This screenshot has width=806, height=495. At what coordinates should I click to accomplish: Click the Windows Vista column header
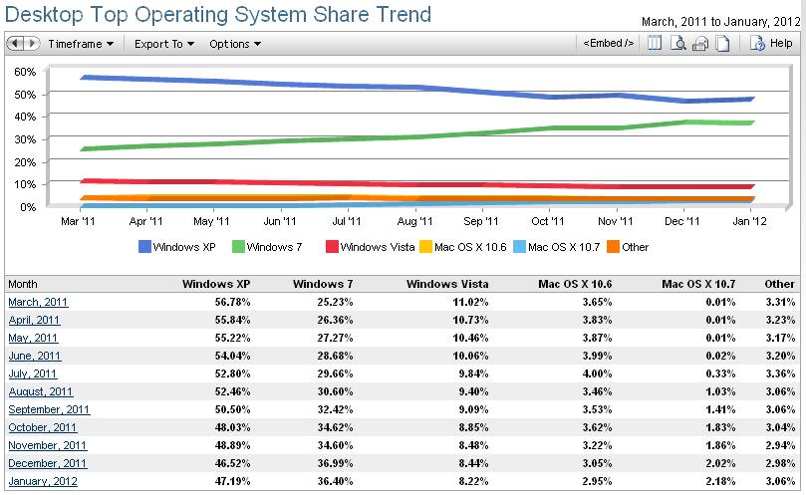(447, 284)
